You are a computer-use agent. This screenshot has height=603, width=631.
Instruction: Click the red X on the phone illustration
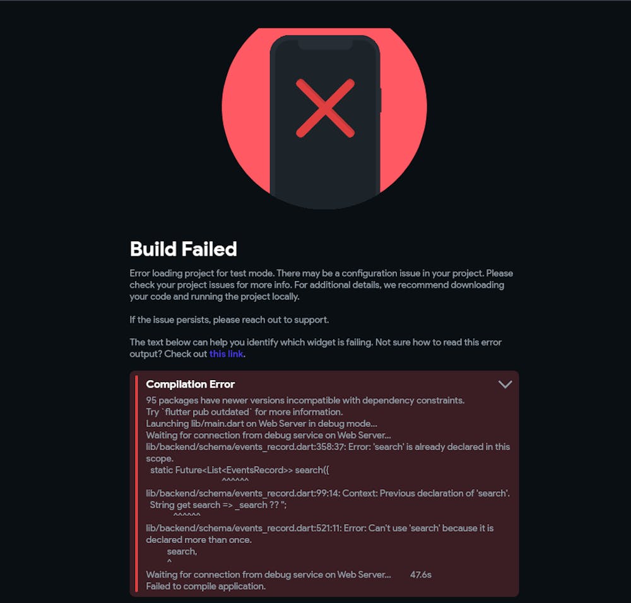(x=325, y=108)
